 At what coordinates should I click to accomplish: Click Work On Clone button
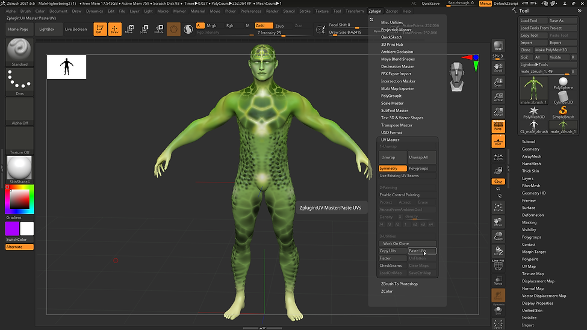(408, 243)
